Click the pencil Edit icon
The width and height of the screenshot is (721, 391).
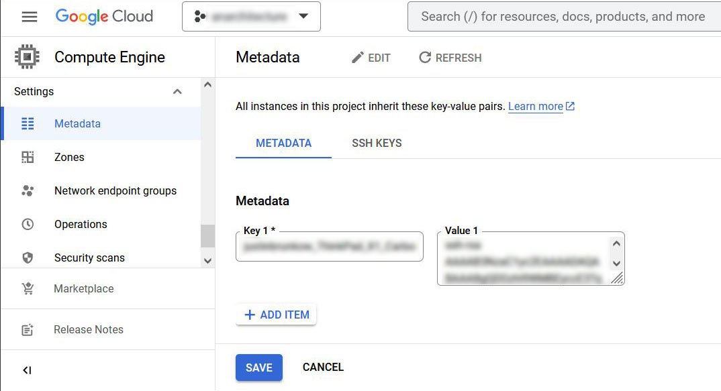pos(357,58)
